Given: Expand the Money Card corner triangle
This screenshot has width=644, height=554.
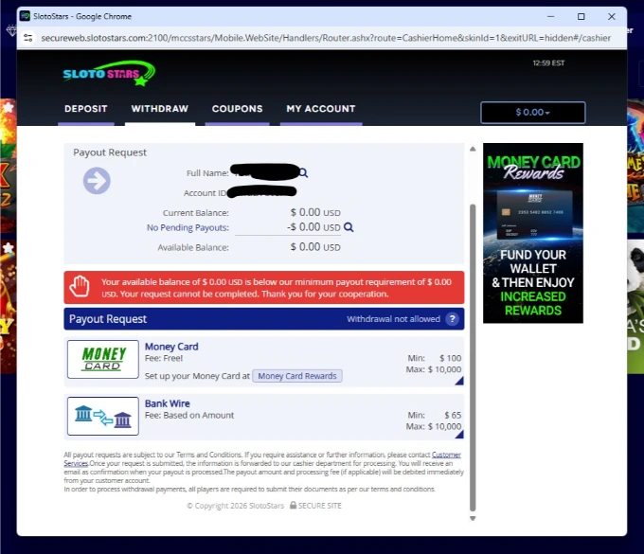Looking at the screenshot, I should click(x=458, y=381).
